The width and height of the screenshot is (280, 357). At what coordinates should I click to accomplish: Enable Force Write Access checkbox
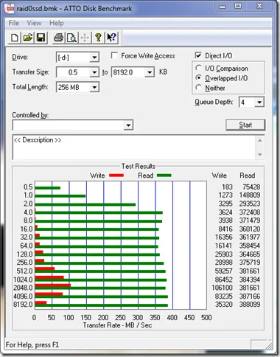coord(114,55)
